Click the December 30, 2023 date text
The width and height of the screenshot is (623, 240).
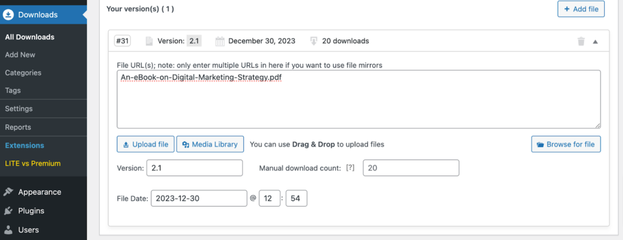coord(262,41)
